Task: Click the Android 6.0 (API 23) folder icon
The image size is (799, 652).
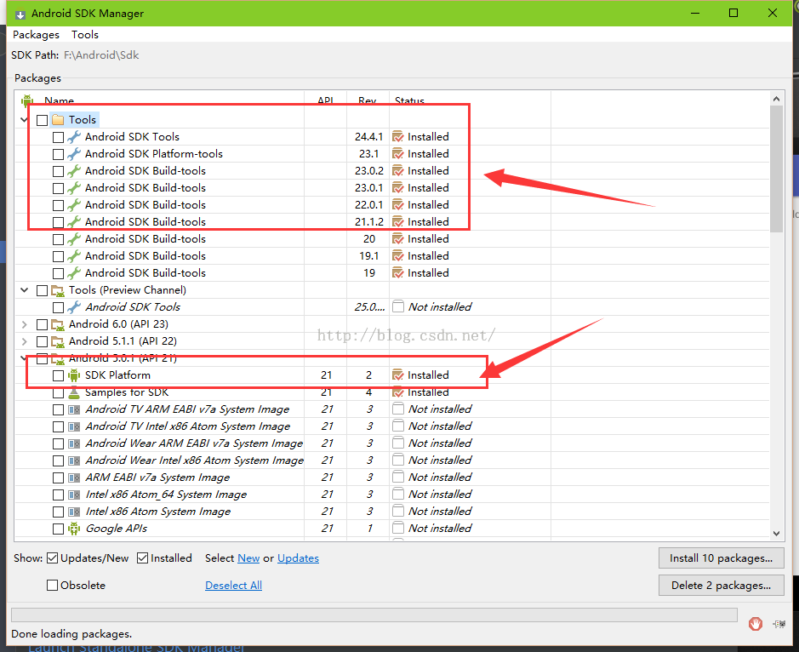Action: click(58, 325)
